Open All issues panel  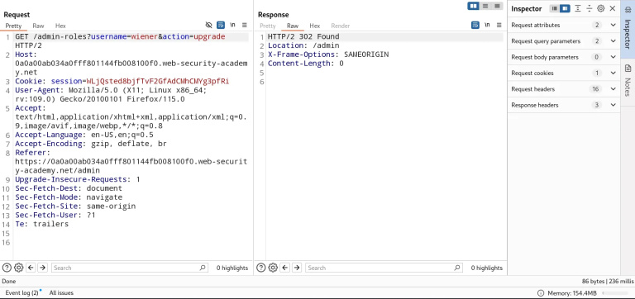point(61,292)
